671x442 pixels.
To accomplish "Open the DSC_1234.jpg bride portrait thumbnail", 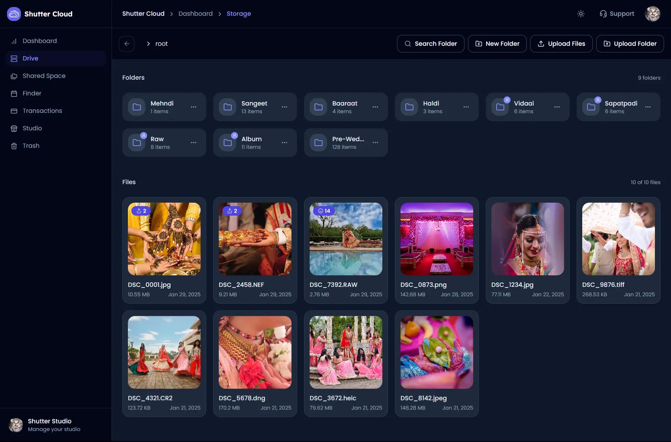I will click(527, 239).
